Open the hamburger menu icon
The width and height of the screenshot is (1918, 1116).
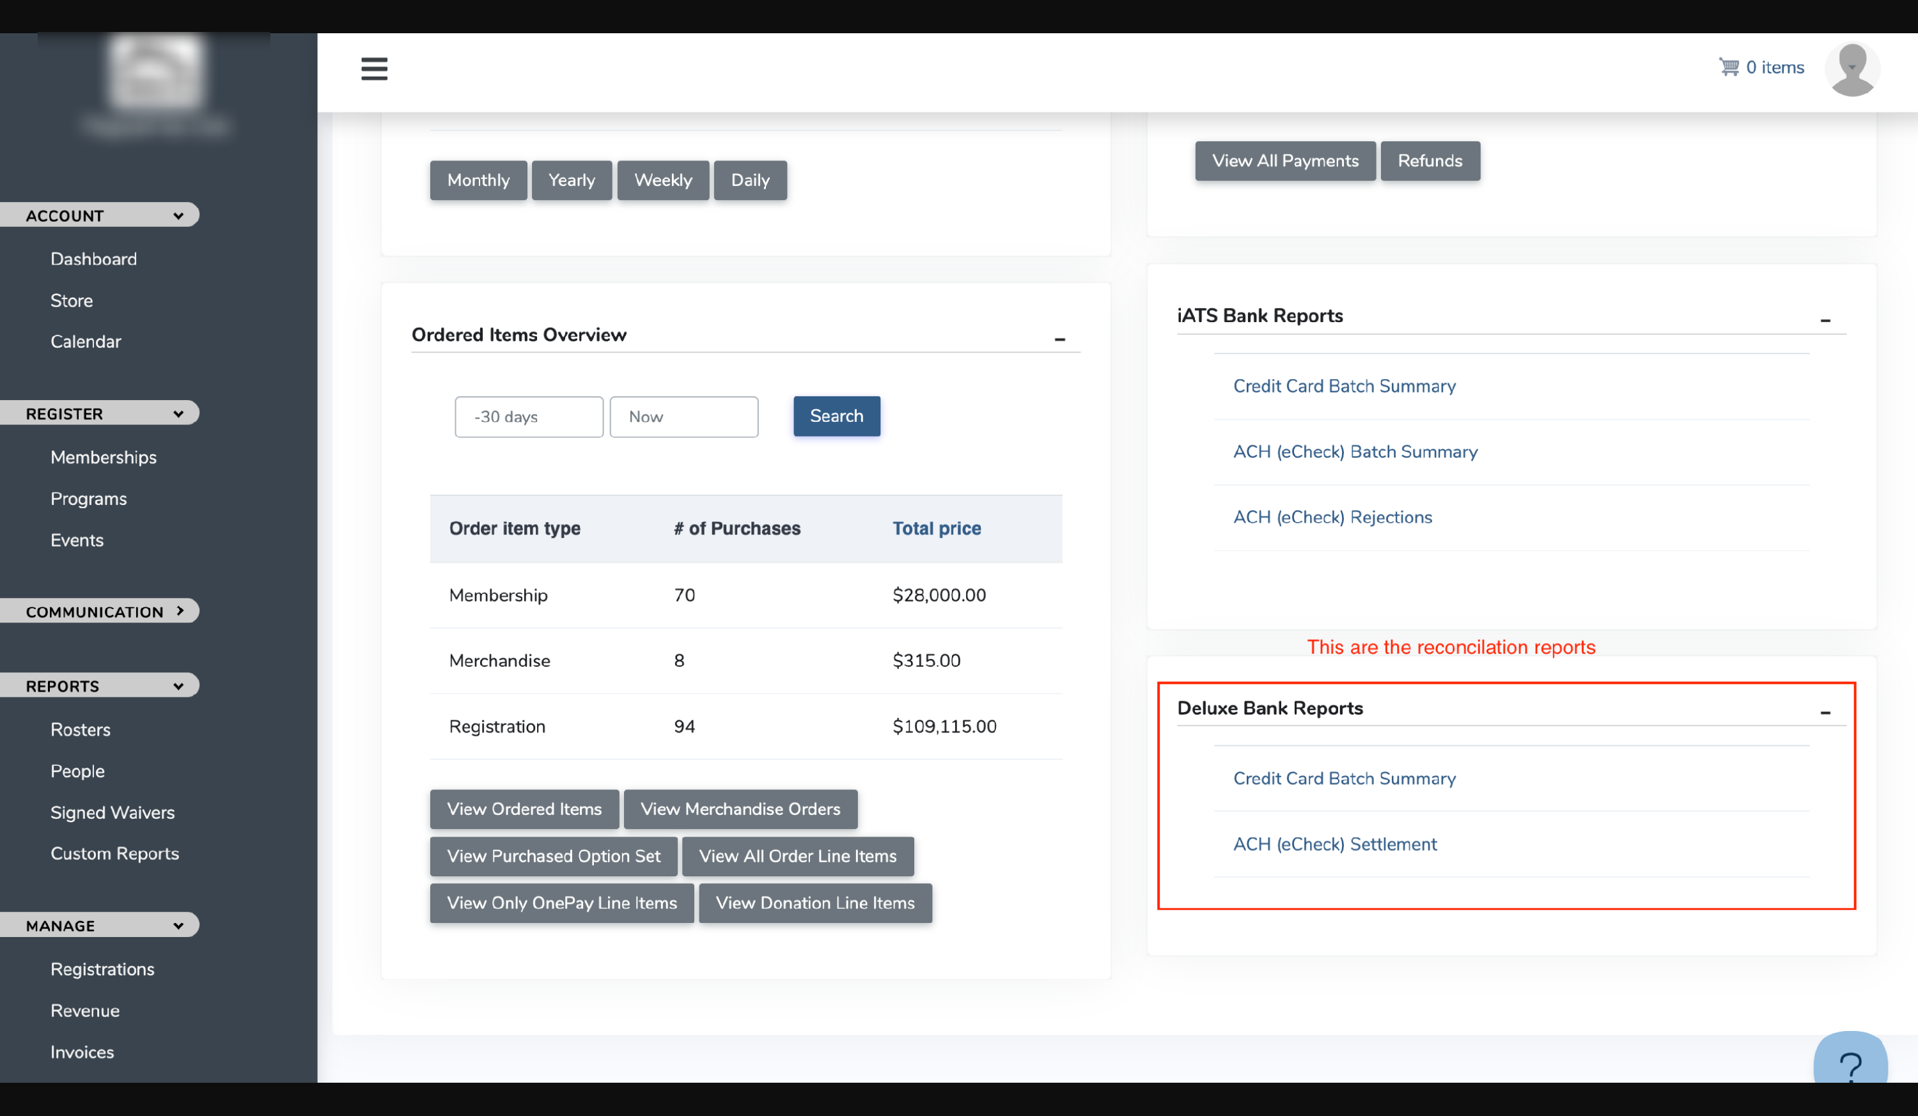[374, 68]
